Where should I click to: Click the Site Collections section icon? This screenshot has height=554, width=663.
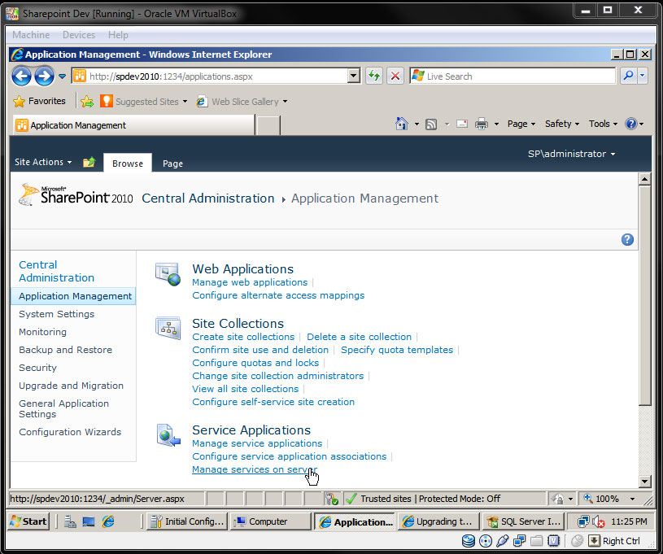click(168, 328)
